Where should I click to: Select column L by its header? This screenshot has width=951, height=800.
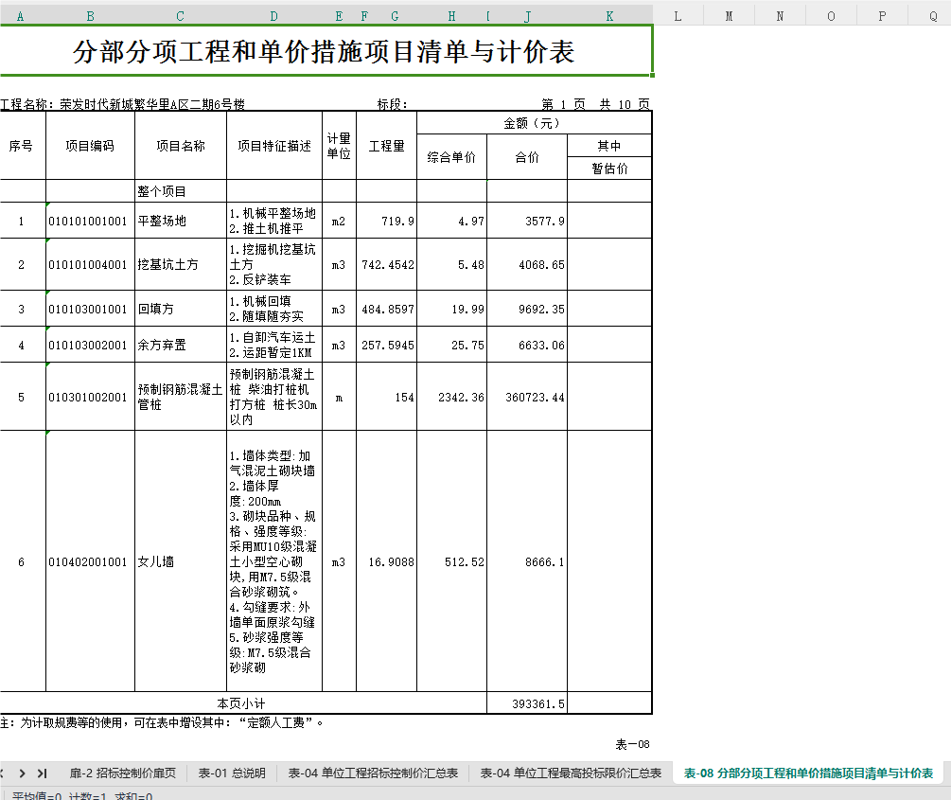coord(678,16)
